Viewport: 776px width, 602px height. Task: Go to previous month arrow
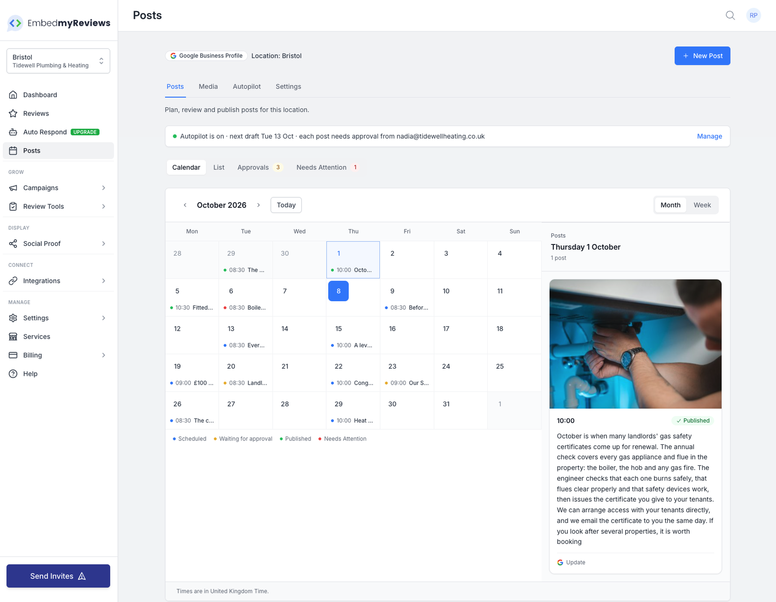click(185, 205)
